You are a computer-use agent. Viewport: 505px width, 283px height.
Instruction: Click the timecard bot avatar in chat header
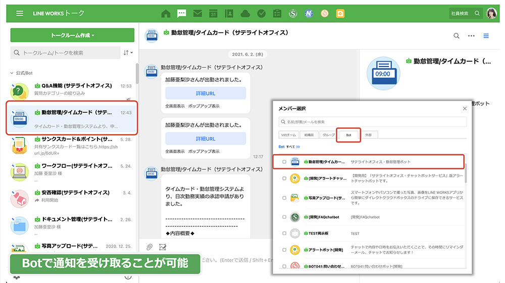click(151, 35)
